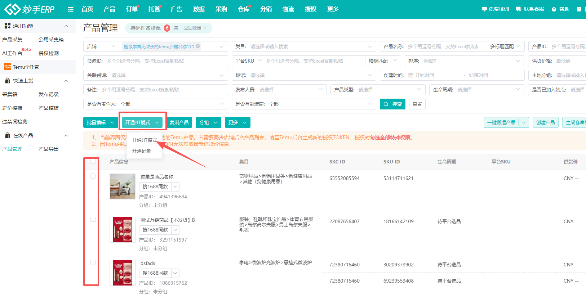This screenshot has width=586, height=297.
Task: Click the calendar icon in 创建时间 field
Action: coord(410,75)
